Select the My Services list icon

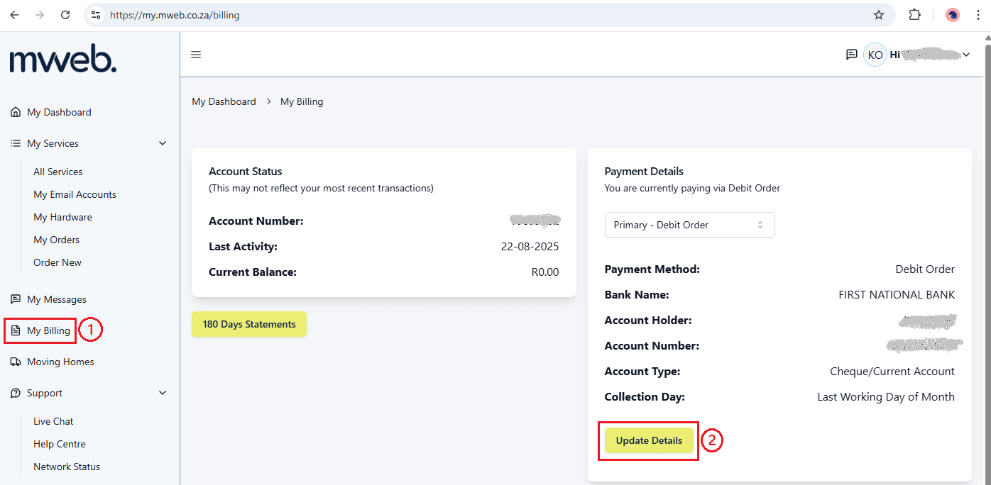(x=15, y=143)
